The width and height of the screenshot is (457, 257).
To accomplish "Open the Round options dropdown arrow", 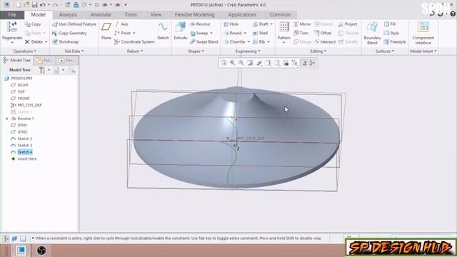I will tap(245, 34).
